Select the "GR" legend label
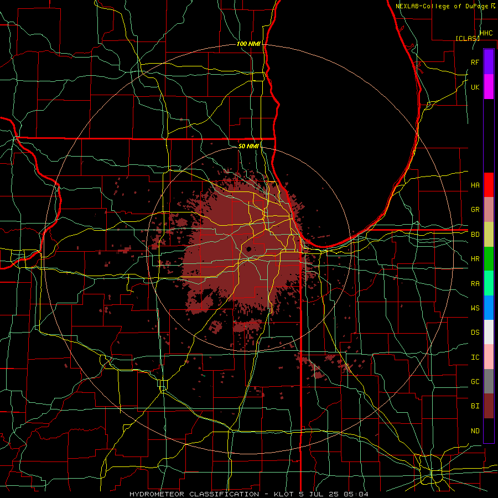The image size is (498, 498). tap(475, 210)
